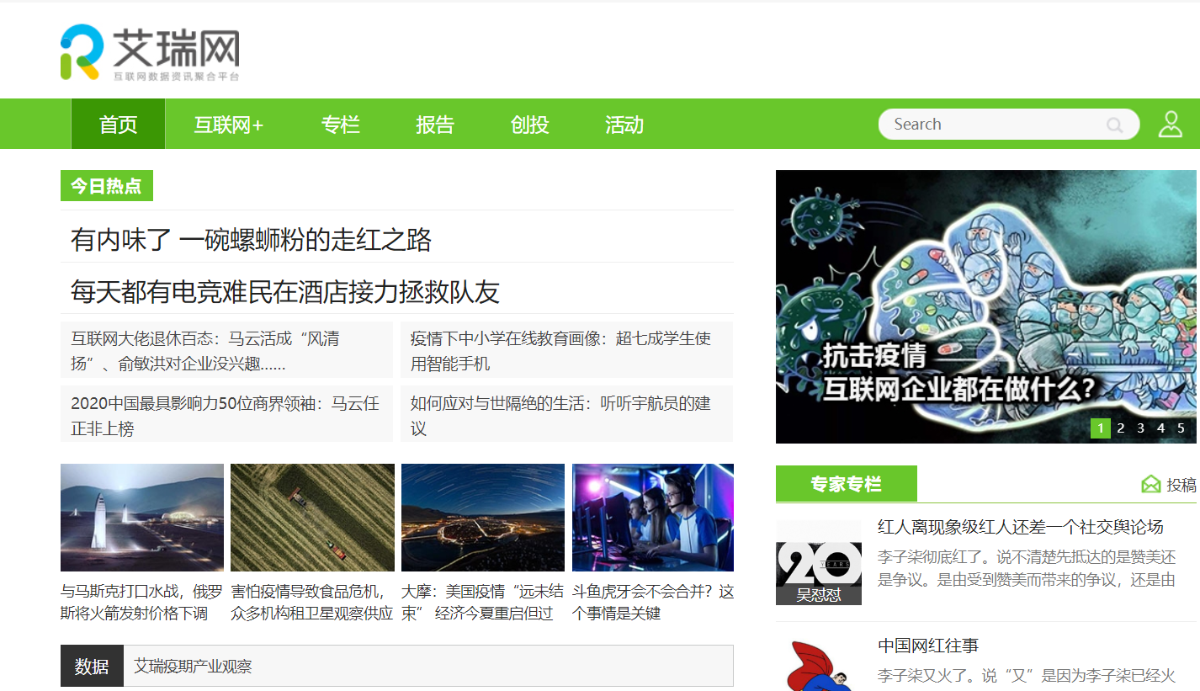
Task: Open the 报告 menu item
Action: 435,125
